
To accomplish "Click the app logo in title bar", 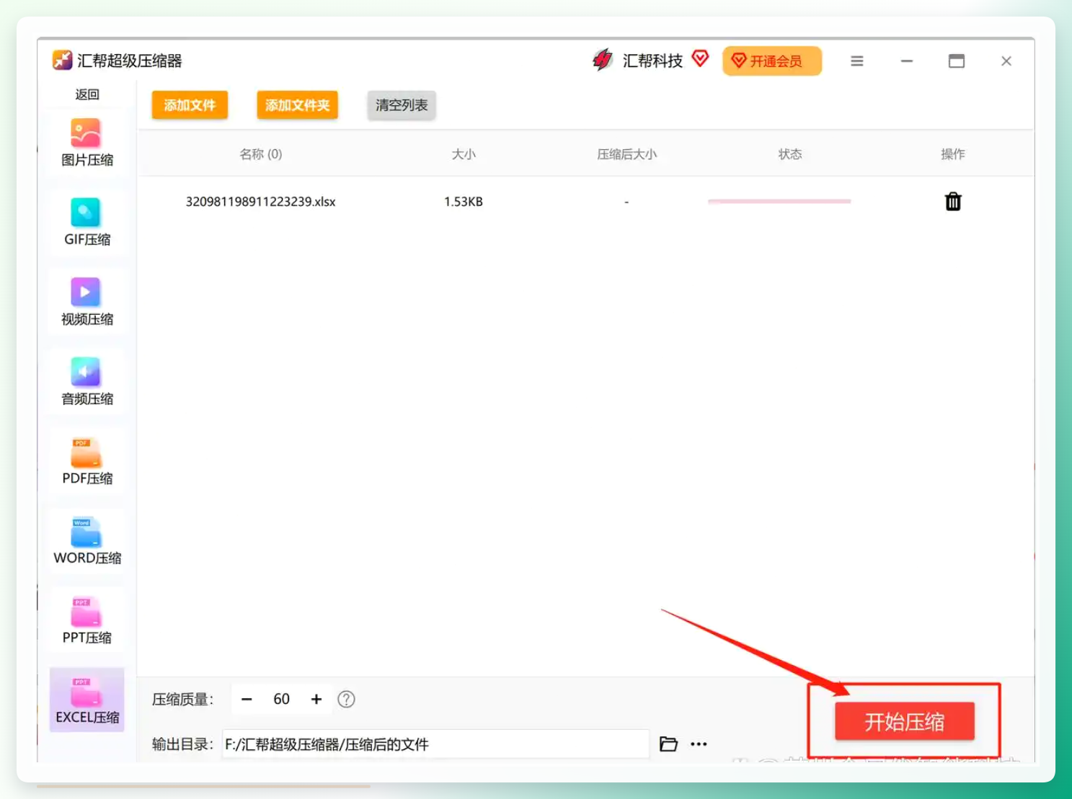I will [x=62, y=60].
